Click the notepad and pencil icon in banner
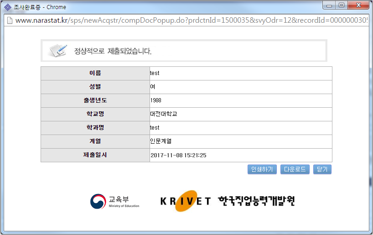The height and width of the screenshot is (235, 373). tap(58, 50)
